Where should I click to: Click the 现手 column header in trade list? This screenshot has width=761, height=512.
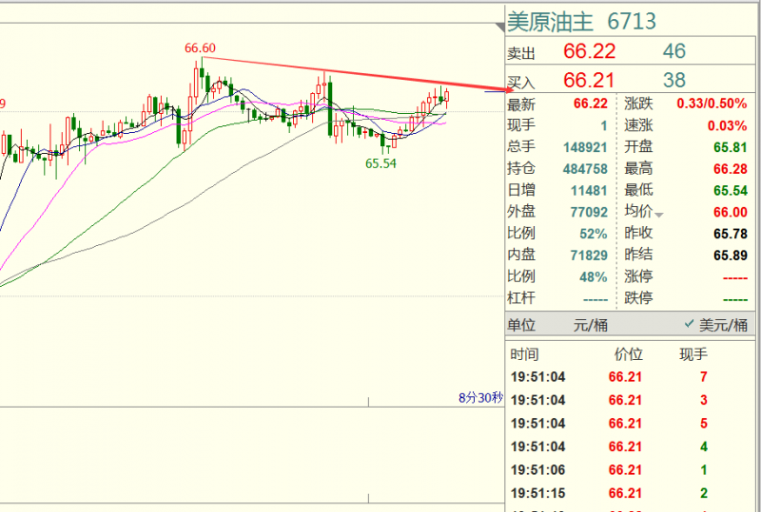pos(693,354)
